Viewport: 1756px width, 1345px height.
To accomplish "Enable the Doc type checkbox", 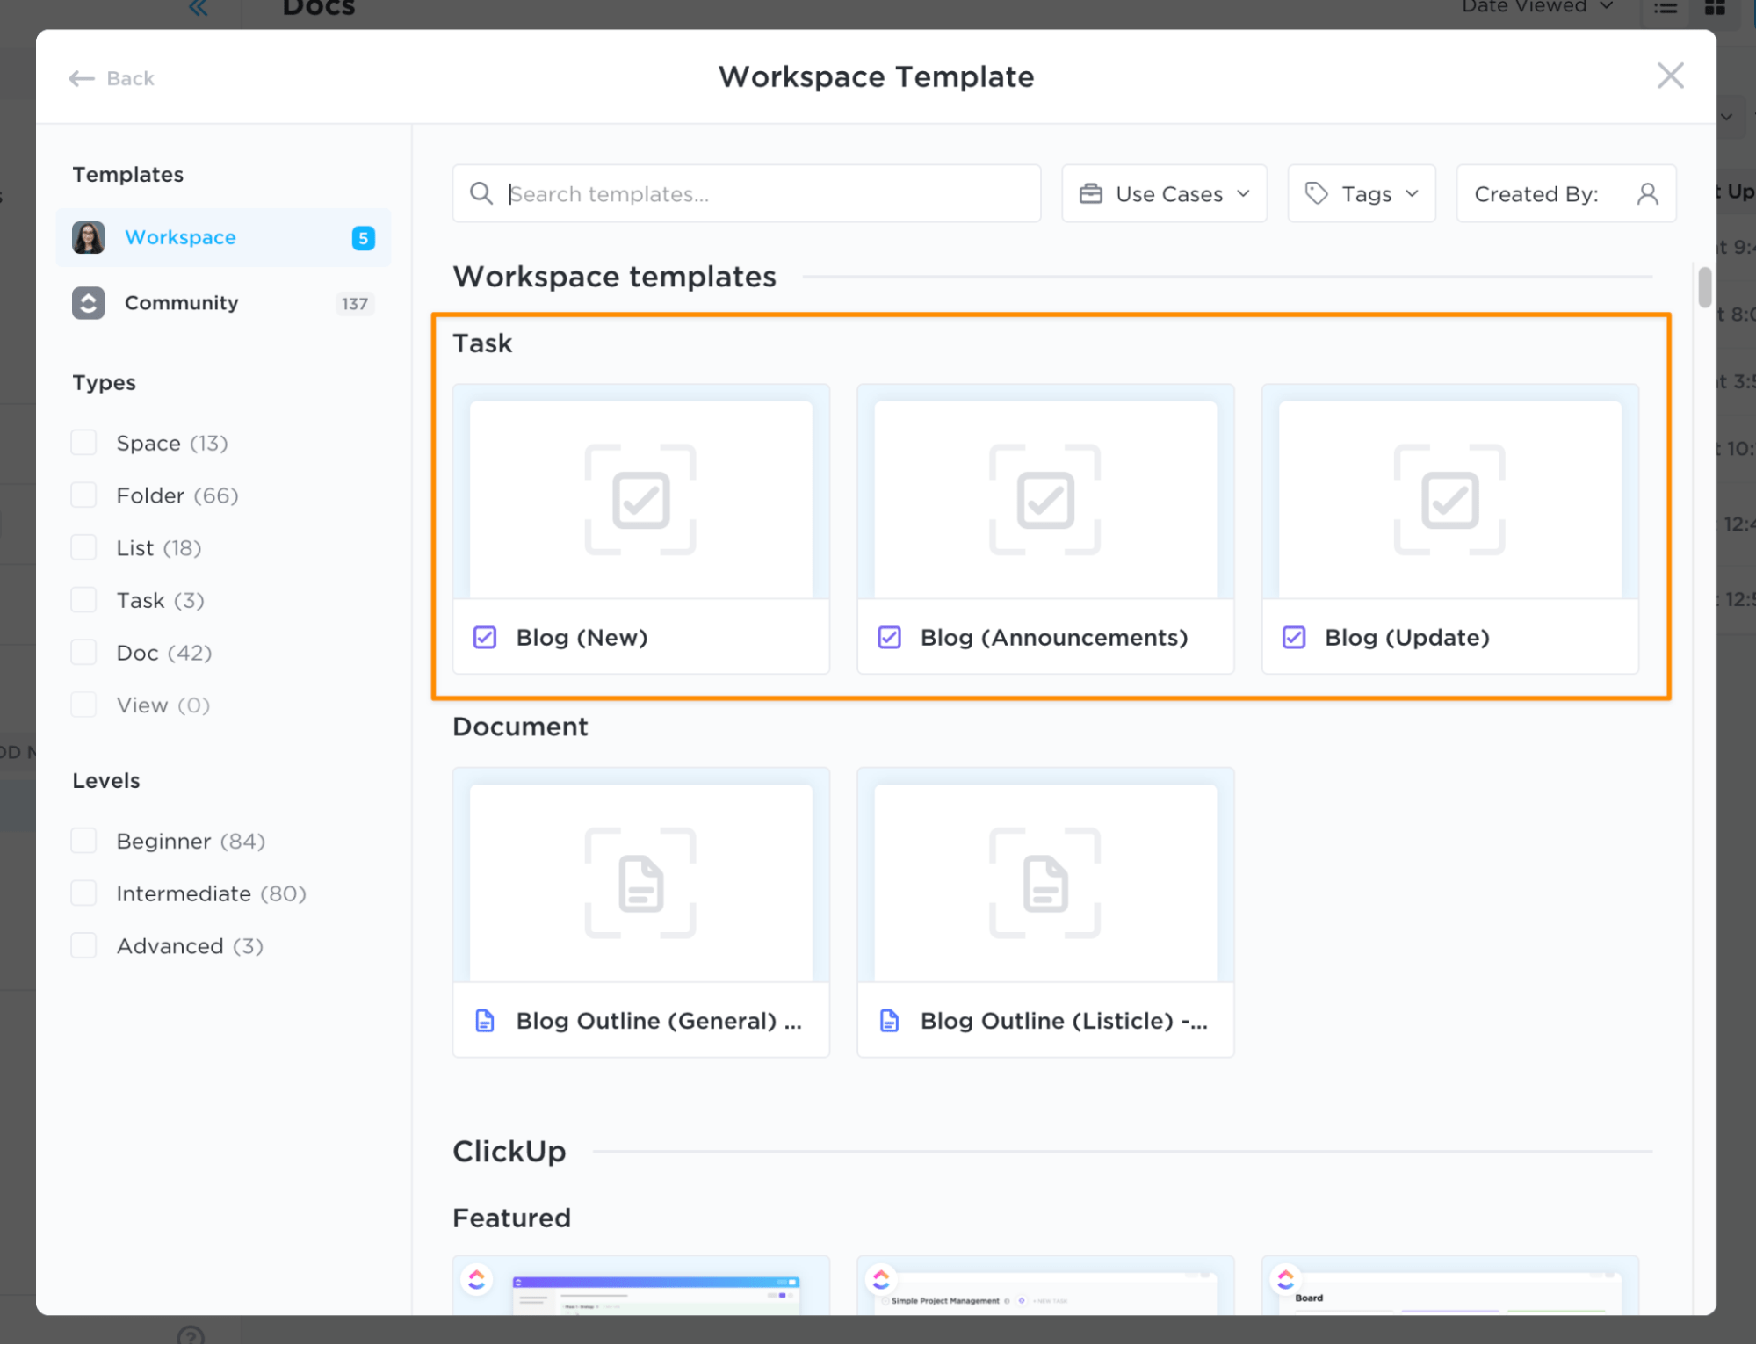I will [84, 653].
